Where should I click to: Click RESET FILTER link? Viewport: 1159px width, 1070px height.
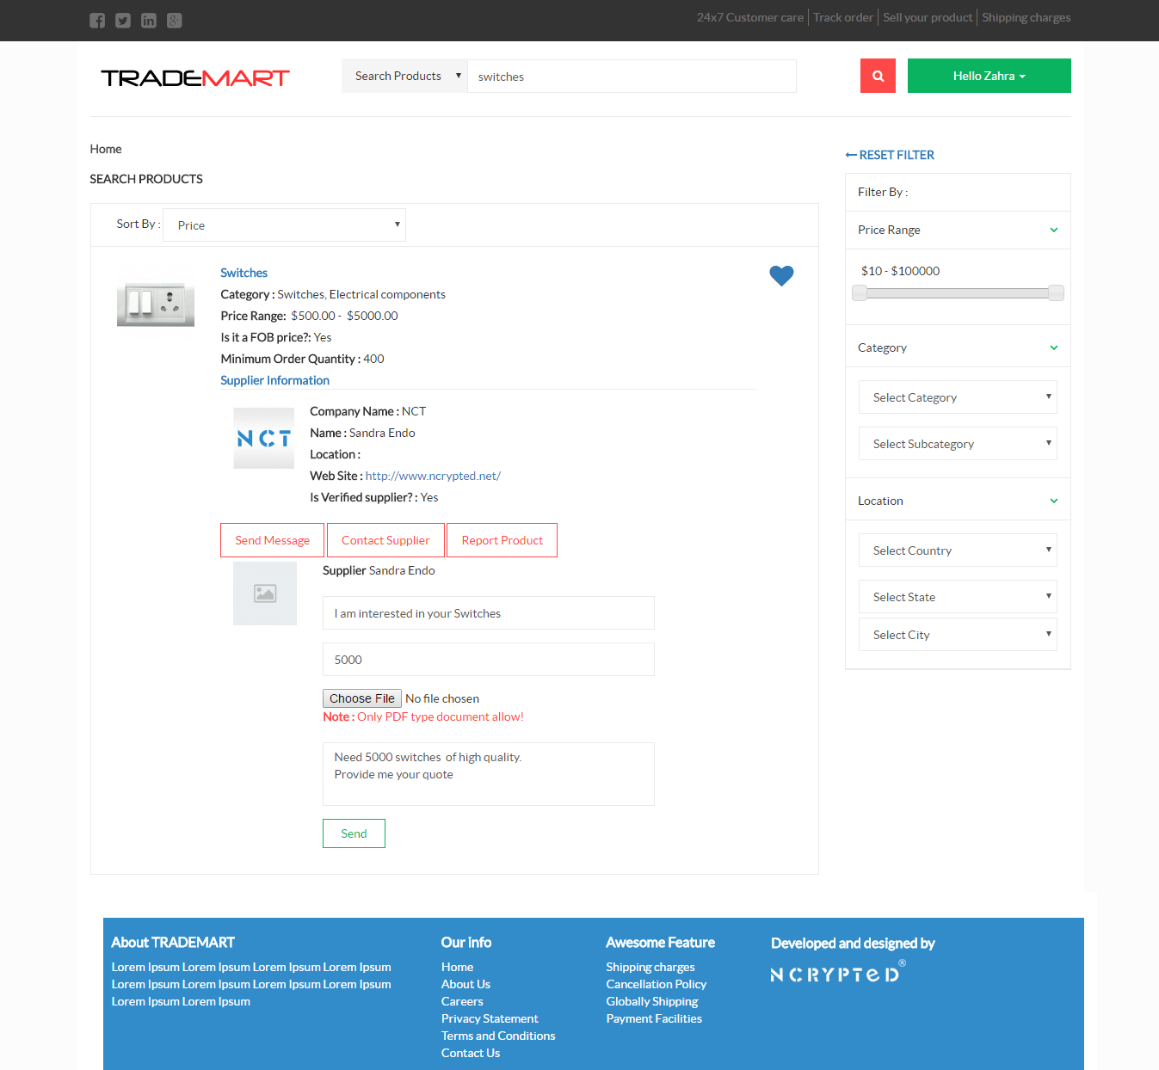[890, 155]
